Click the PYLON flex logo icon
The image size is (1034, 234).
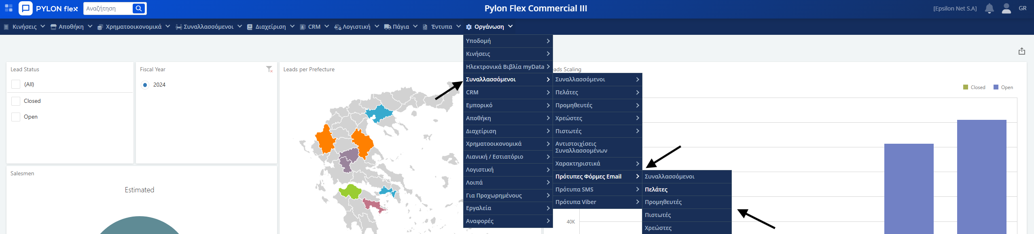[x=26, y=8]
